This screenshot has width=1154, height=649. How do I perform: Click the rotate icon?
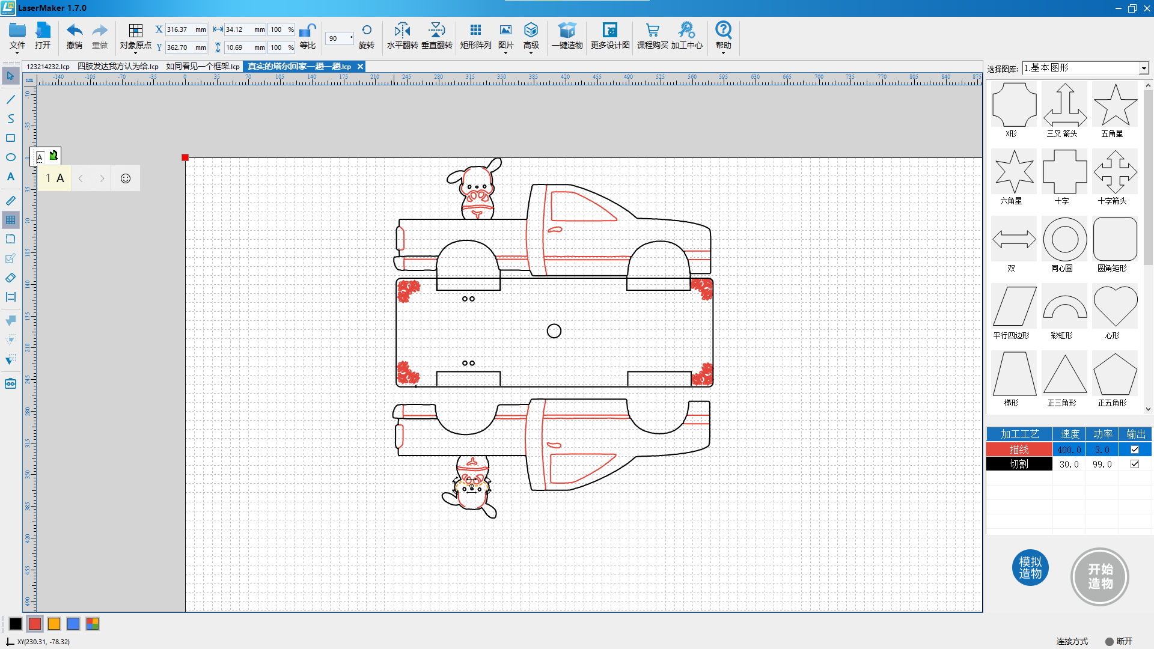pos(367,30)
